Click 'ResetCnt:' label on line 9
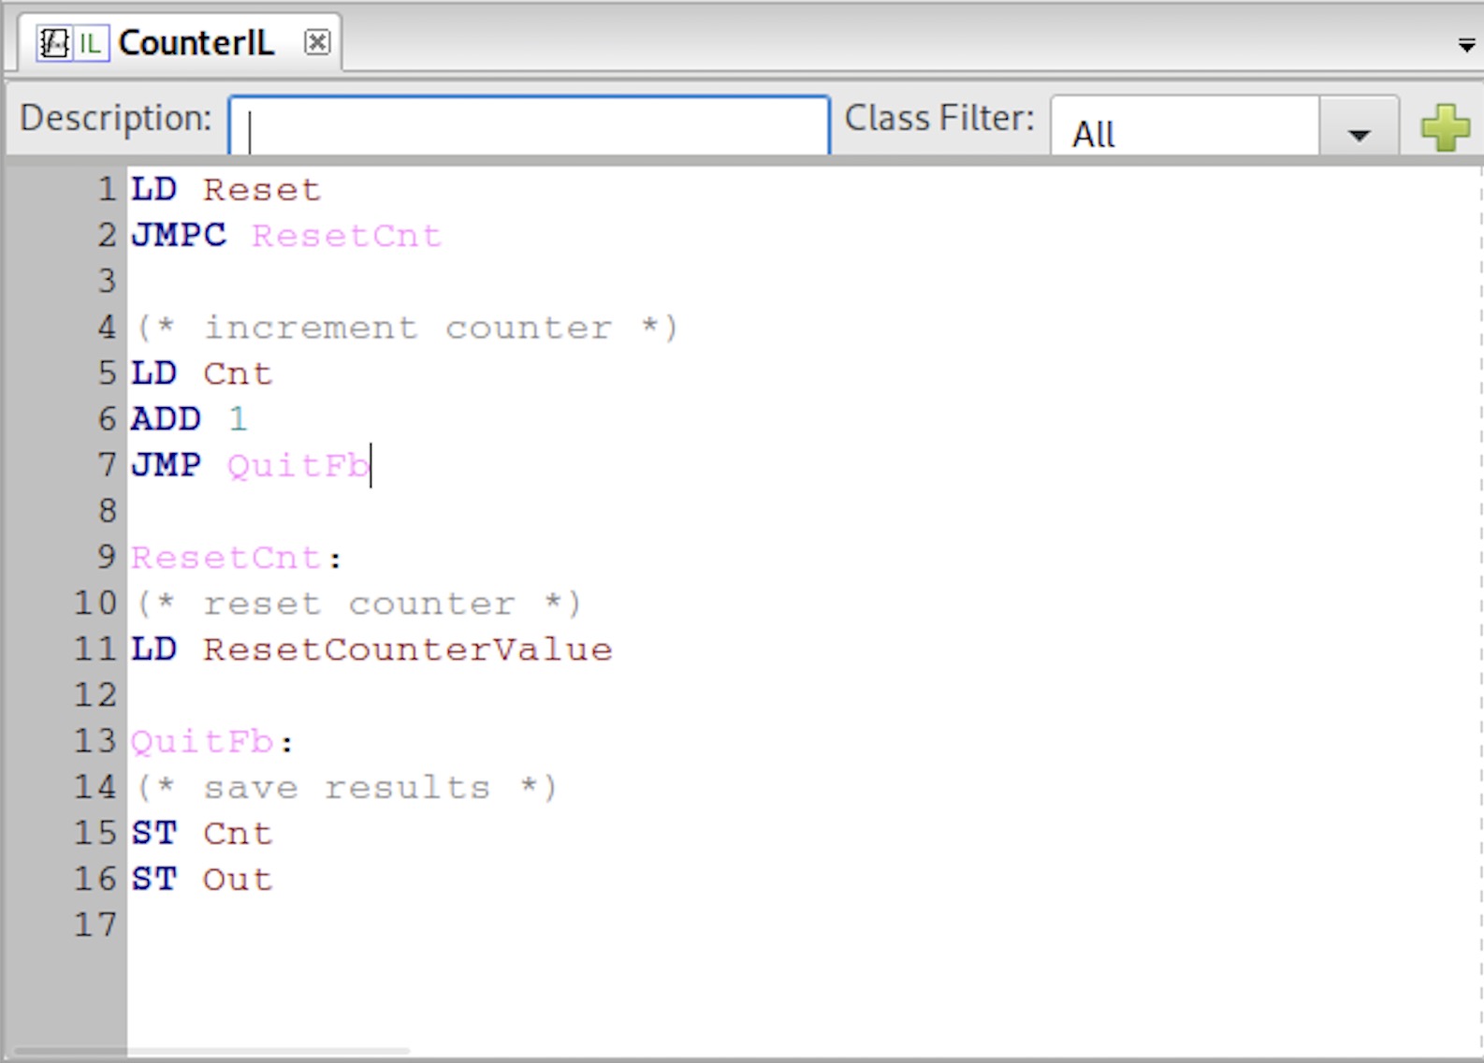The height and width of the screenshot is (1063, 1484). click(237, 558)
